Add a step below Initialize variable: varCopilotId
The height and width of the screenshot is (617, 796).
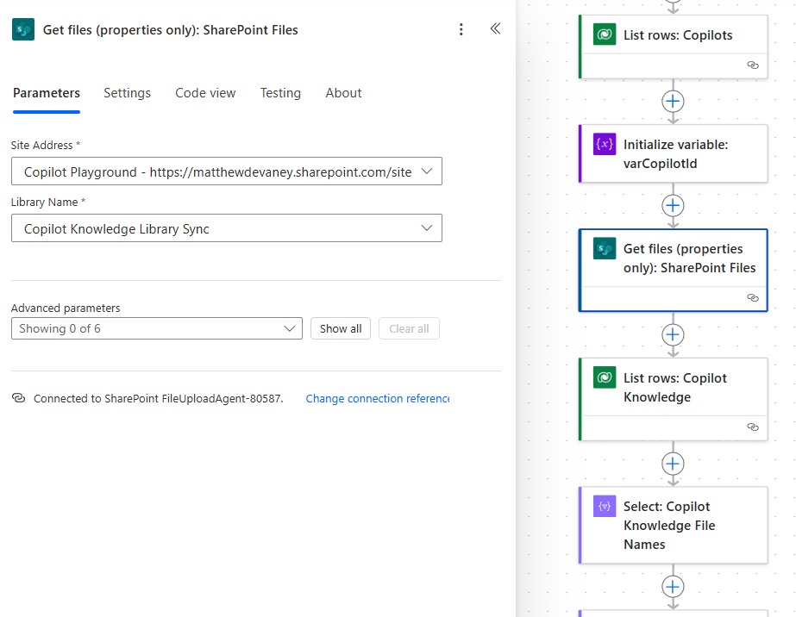click(x=673, y=205)
